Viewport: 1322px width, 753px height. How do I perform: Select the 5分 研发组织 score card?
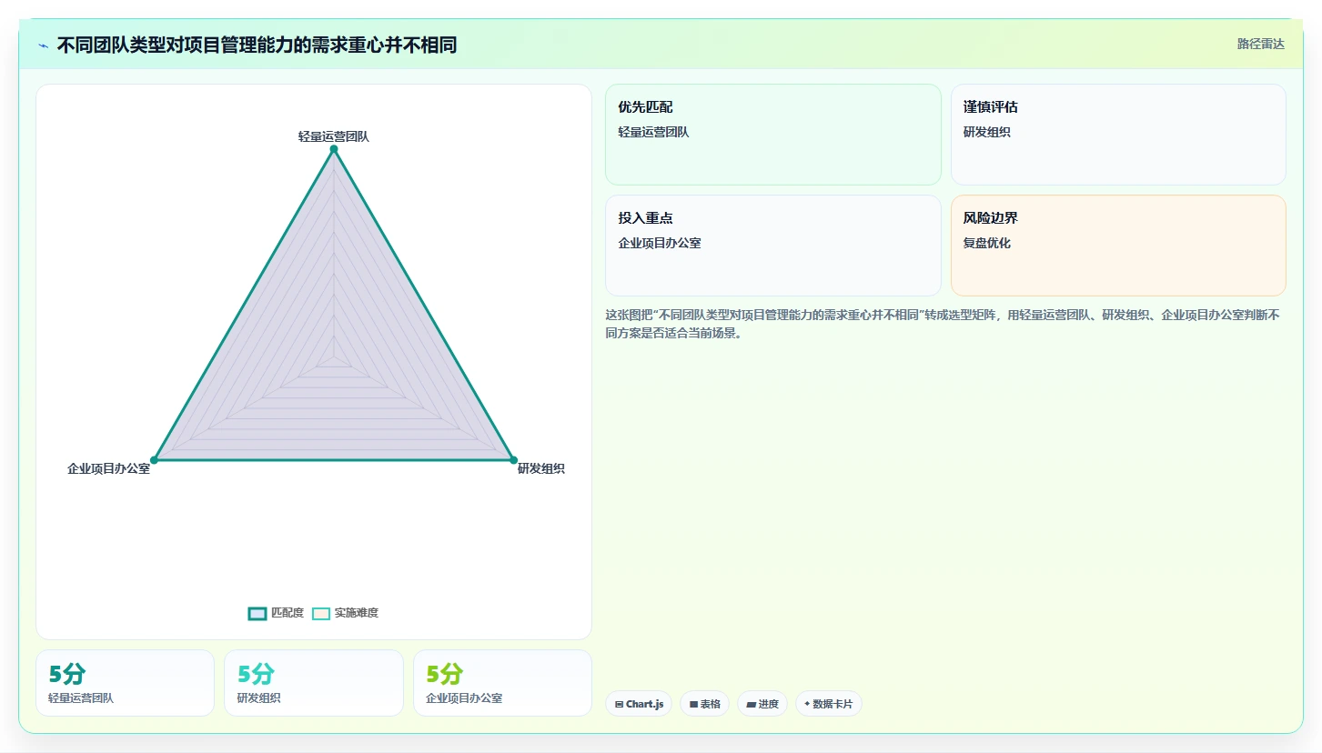(313, 683)
